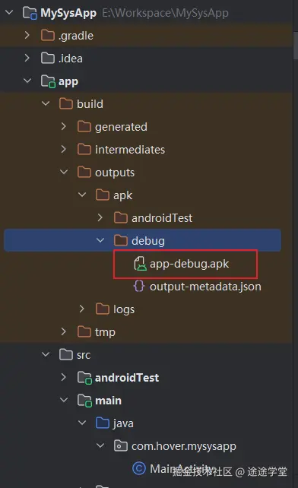Click the project tree vertical scrollbar thumb

tap(296, 46)
